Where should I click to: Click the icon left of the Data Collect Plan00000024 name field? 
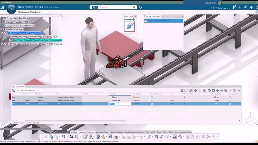click(13, 90)
